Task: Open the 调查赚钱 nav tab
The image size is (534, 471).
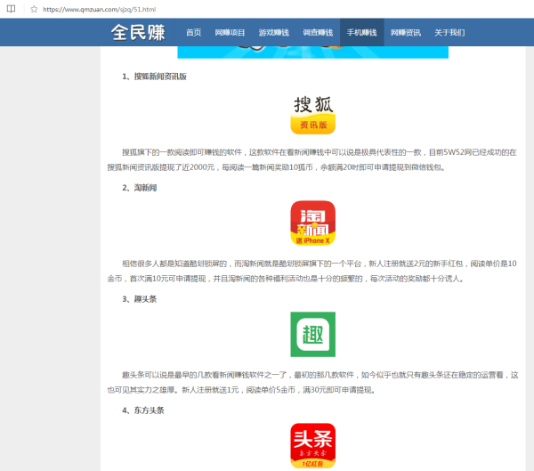Action: pos(318,32)
